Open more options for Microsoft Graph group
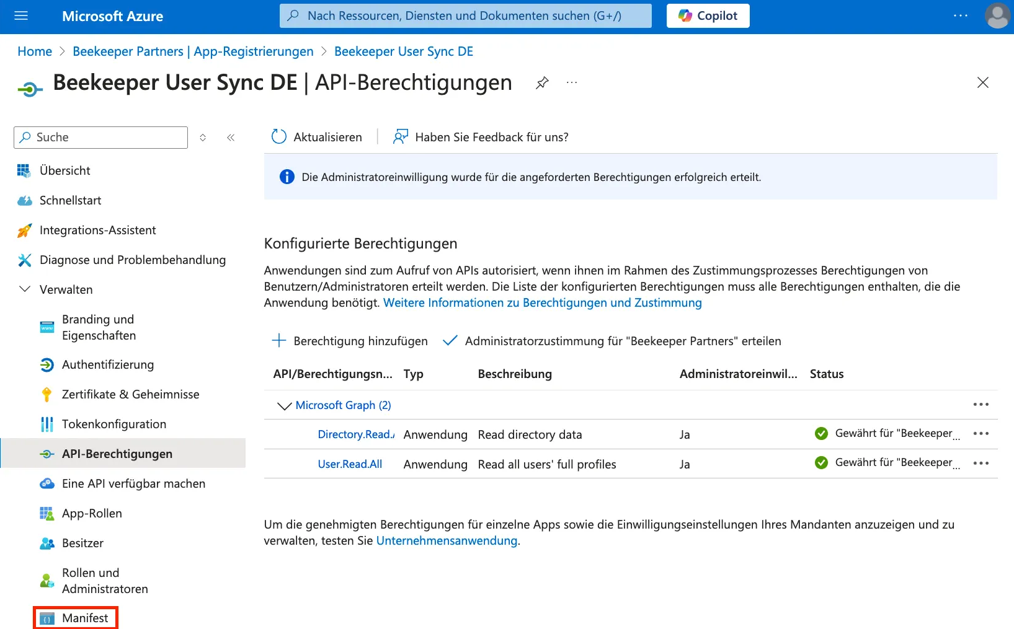The height and width of the screenshot is (629, 1014). (x=981, y=405)
